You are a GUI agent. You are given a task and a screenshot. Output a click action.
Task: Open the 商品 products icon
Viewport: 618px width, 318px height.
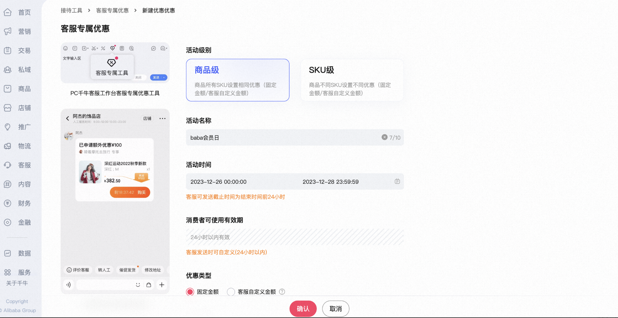(8, 89)
